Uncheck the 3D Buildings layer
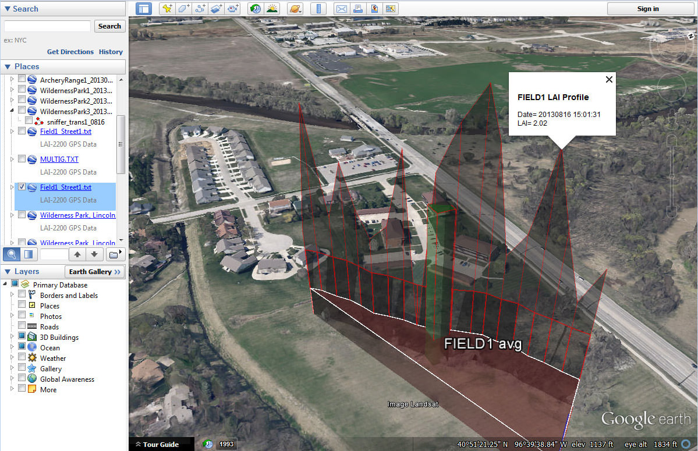 pos(22,337)
